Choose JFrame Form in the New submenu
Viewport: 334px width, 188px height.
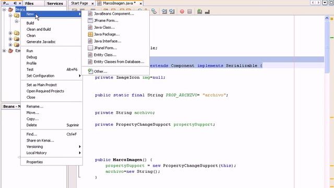(115, 20)
